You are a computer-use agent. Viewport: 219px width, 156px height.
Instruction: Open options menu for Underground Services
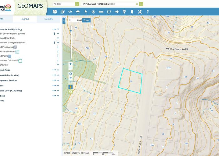coord(54,80)
